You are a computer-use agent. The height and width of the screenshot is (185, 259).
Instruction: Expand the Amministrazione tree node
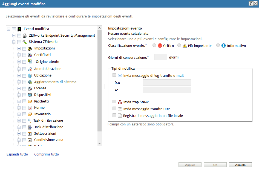(x=19, y=69)
